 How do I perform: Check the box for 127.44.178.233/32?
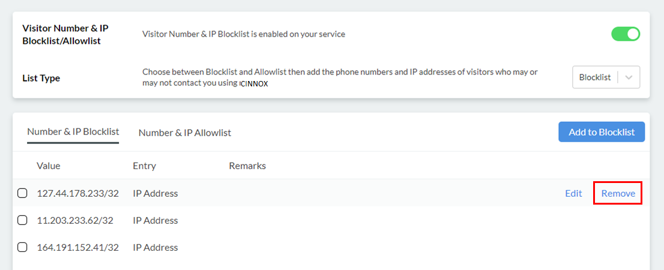(x=22, y=193)
